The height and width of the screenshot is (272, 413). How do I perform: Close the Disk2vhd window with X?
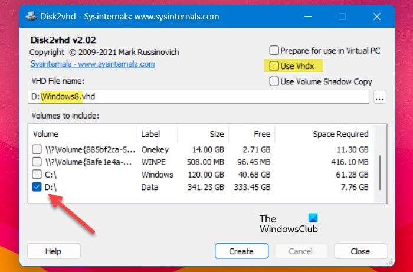(x=377, y=17)
